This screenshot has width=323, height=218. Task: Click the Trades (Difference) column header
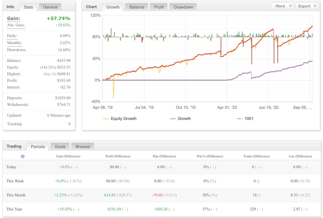(256, 156)
